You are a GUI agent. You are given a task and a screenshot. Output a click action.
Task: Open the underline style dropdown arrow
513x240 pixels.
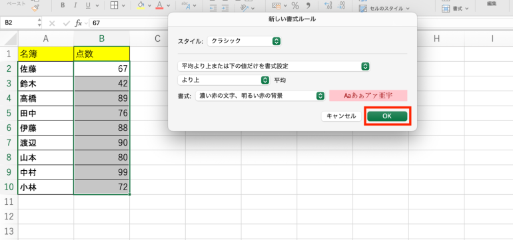click(x=98, y=5)
